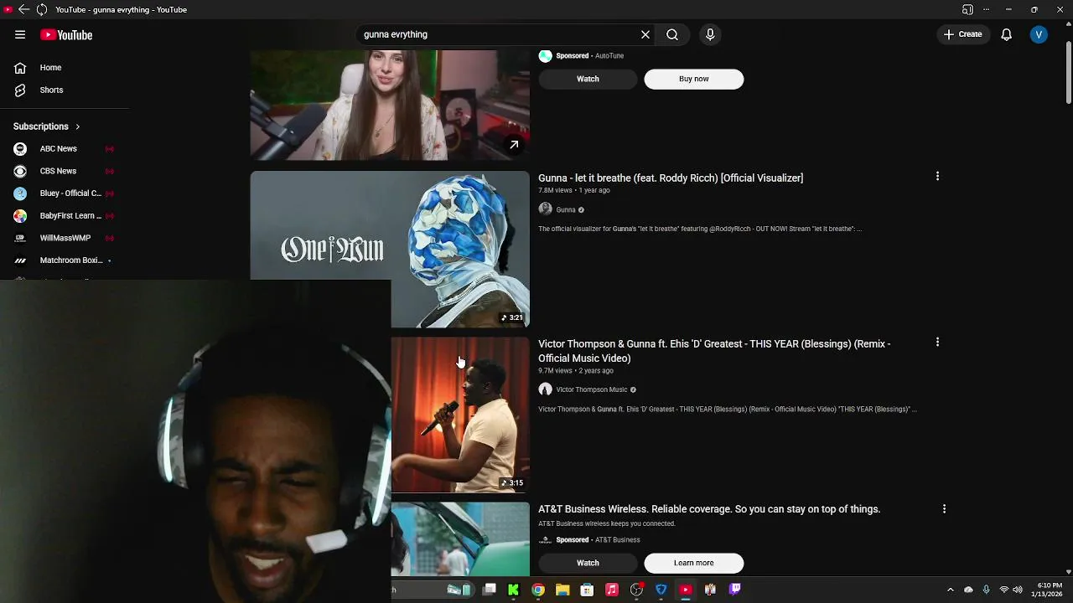1073x603 pixels.
Task: Click the Create button
Action: (962, 34)
